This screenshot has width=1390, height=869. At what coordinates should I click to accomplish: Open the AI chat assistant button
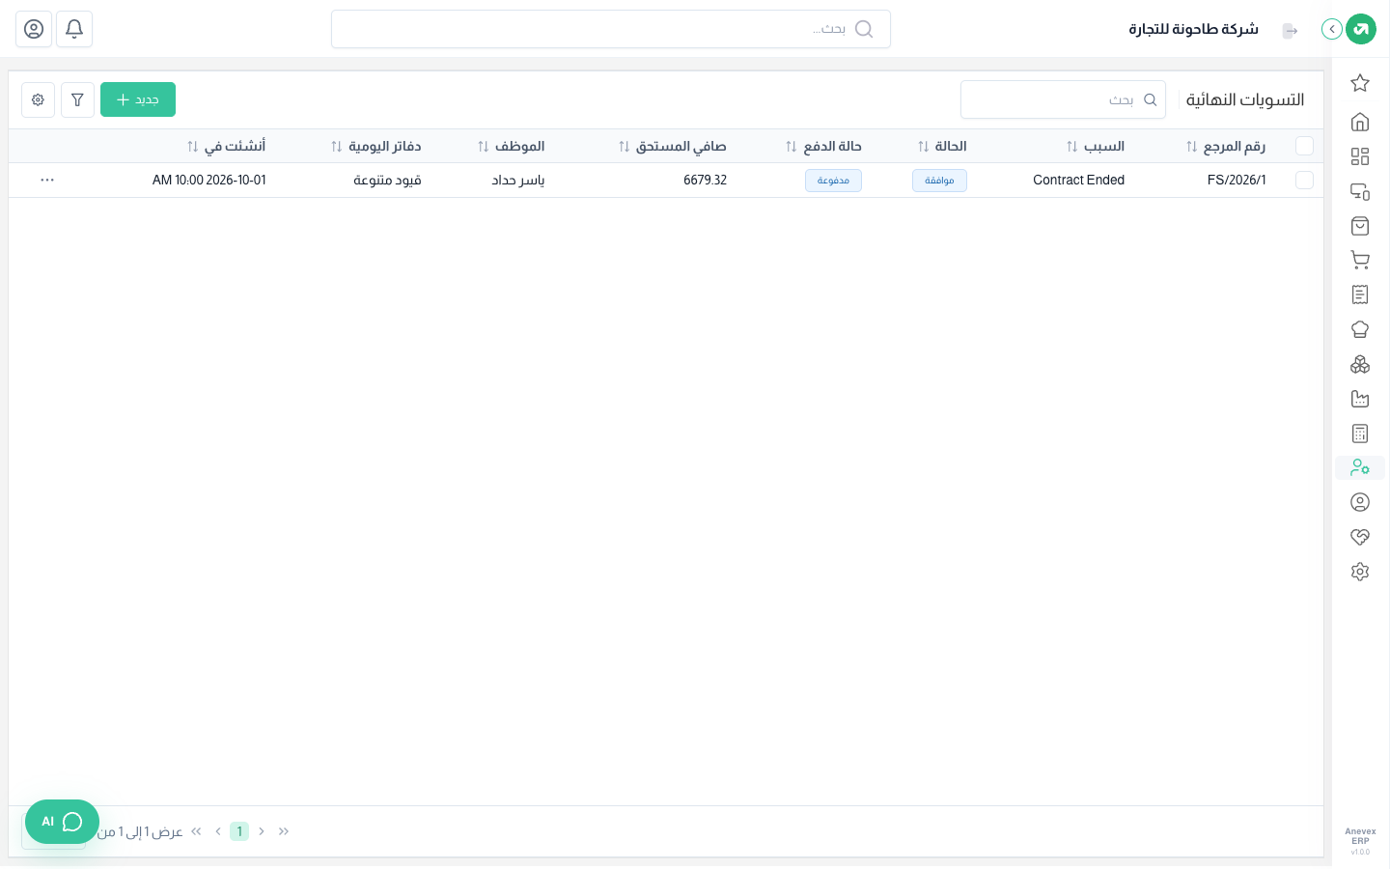click(62, 822)
